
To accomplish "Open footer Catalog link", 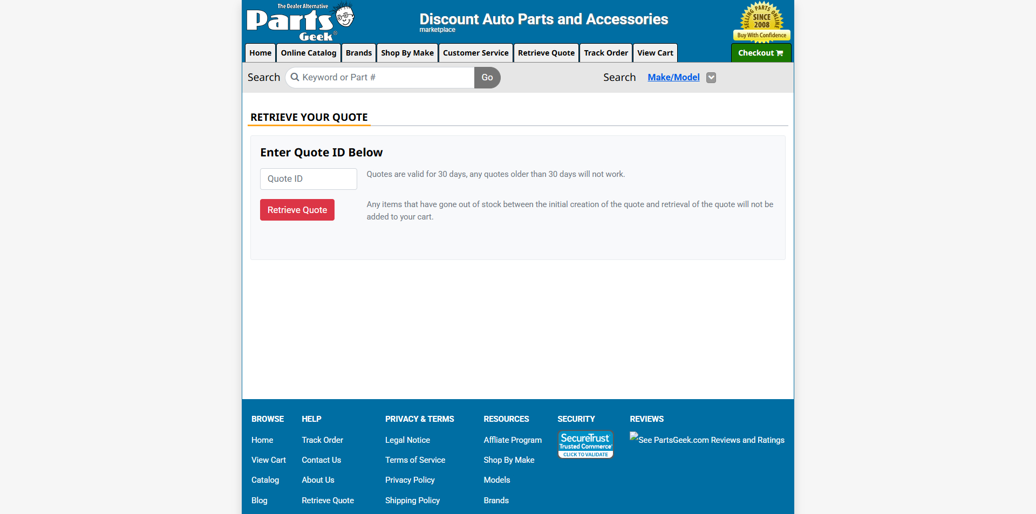I will pos(265,480).
